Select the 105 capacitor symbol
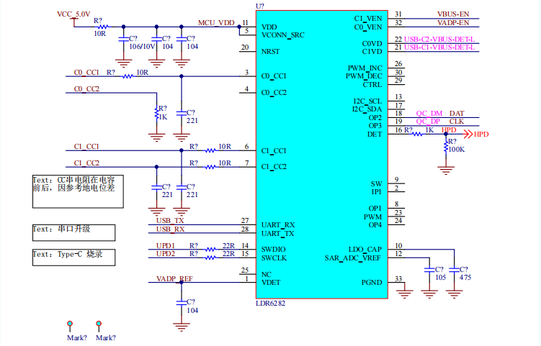The image size is (541, 346). [x=429, y=270]
